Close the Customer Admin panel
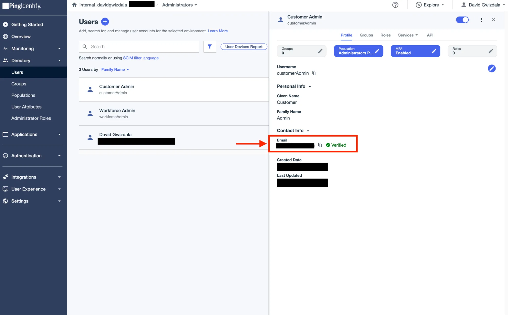The width and height of the screenshot is (508, 315). click(494, 20)
